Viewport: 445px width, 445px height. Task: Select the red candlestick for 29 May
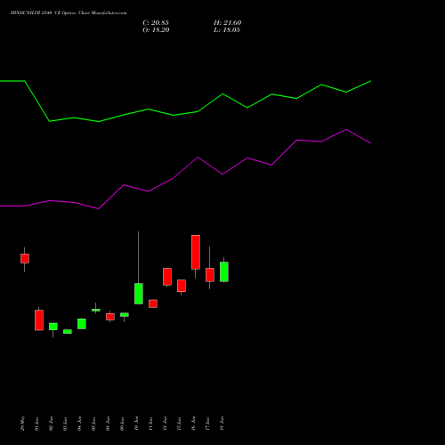pos(25,258)
